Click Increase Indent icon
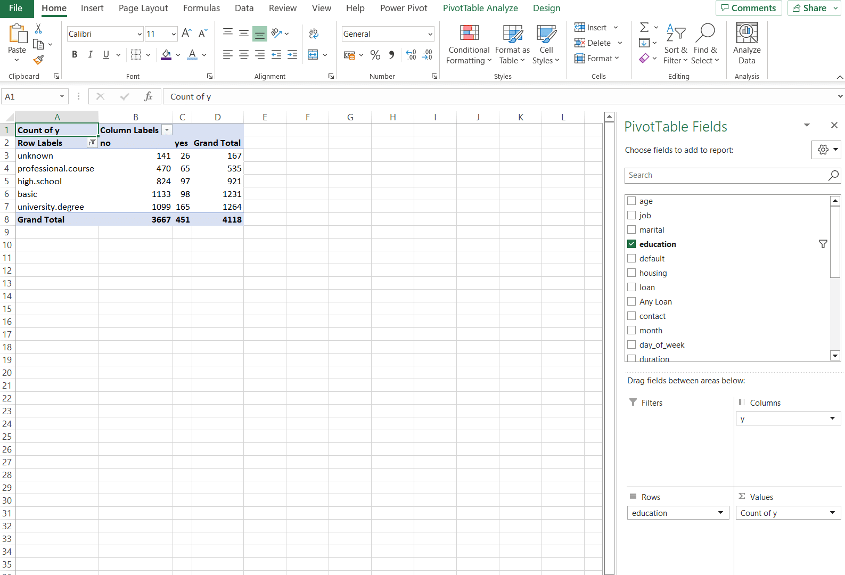The height and width of the screenshot is (575, 845). point(292,54)
